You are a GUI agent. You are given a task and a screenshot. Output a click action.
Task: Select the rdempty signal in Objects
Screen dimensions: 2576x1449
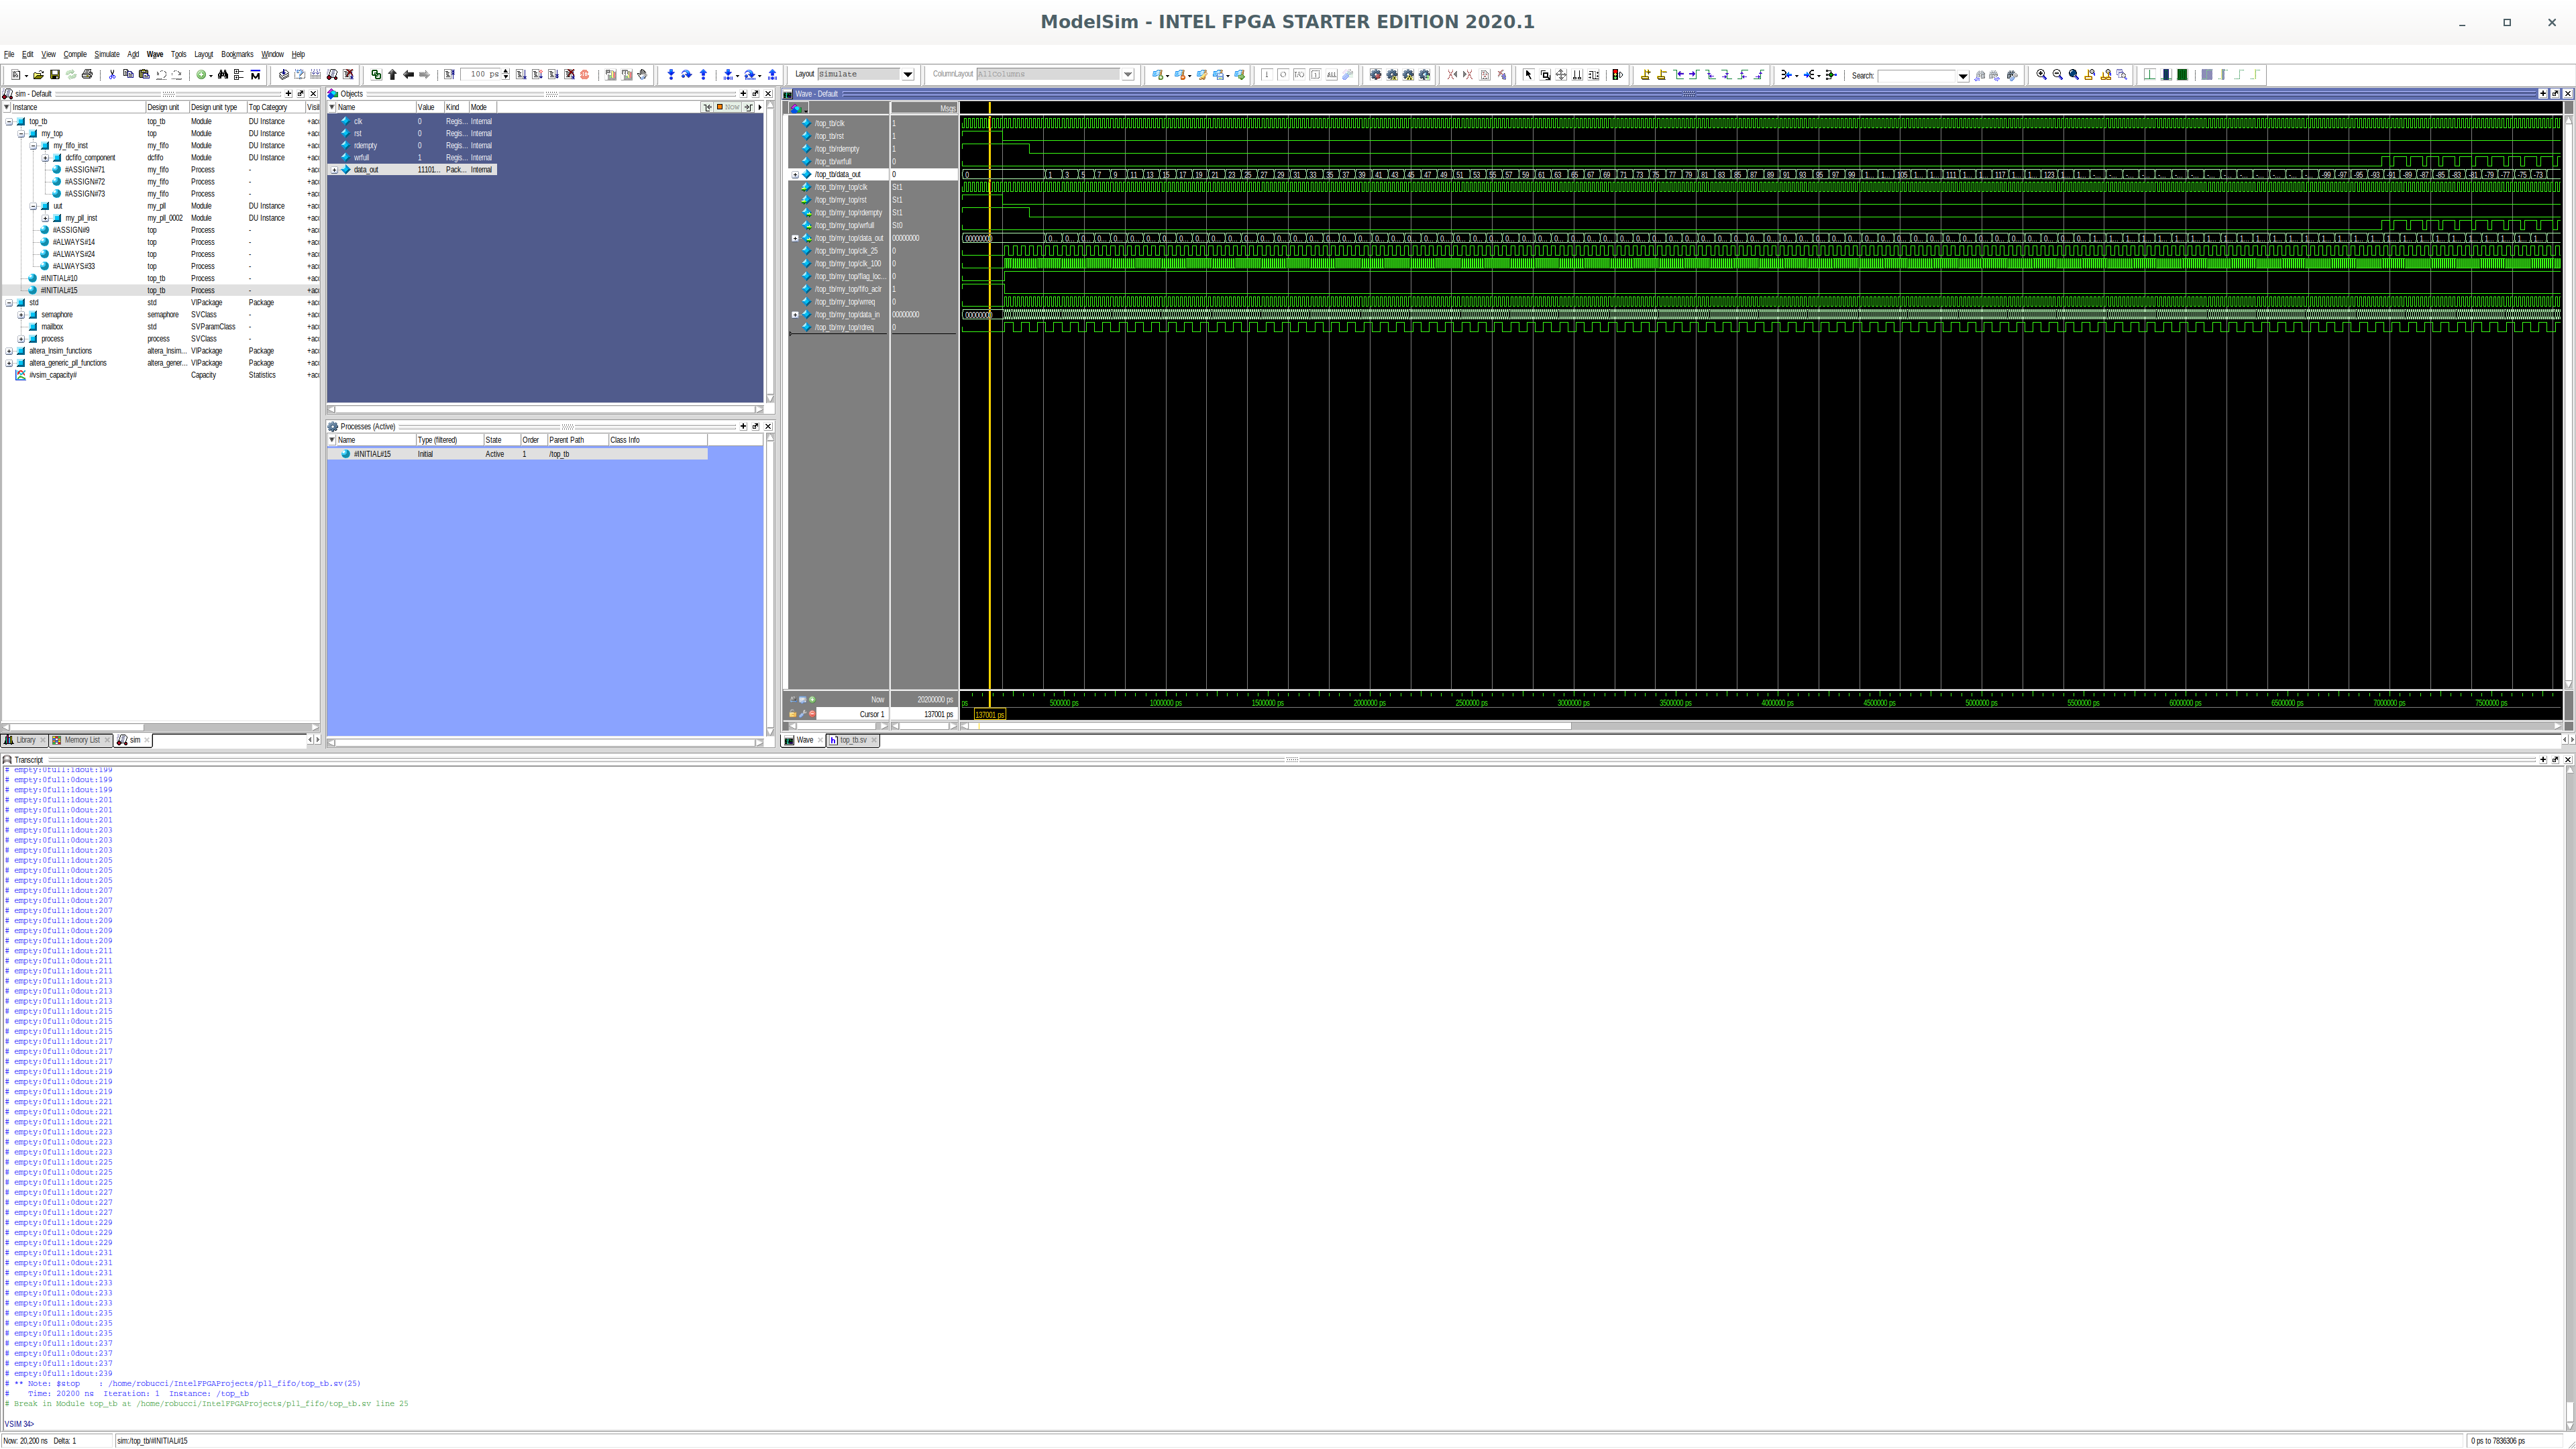(412, 146)
